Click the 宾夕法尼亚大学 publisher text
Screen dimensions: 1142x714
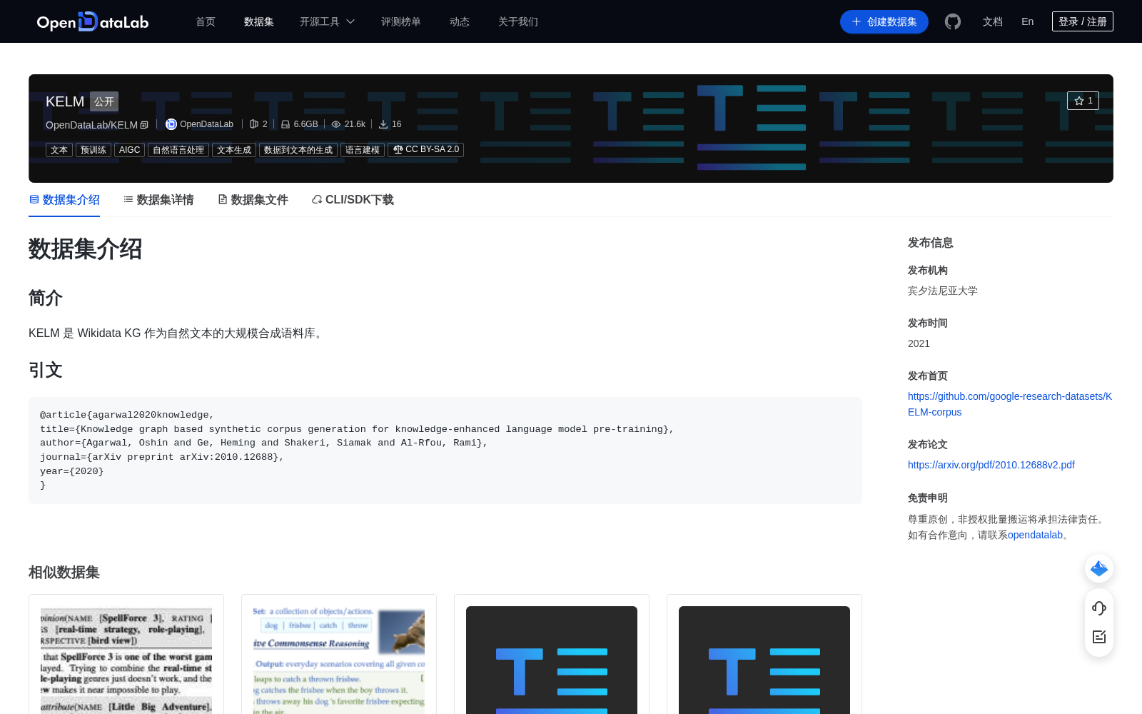click(x=943, y=291)
